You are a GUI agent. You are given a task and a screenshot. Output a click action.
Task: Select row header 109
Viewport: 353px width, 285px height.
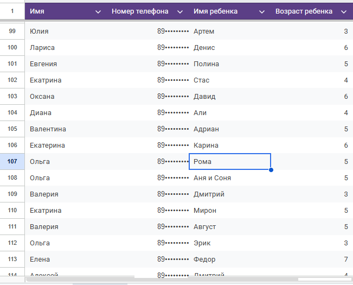[x=12, y=194]
